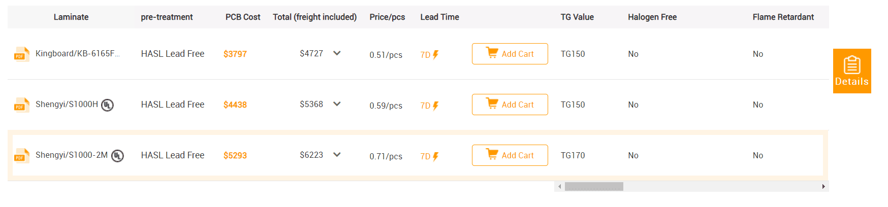Open the Shengyi/S1000H PDF datasheet icon
888x207 pixels.
[21, 105]
